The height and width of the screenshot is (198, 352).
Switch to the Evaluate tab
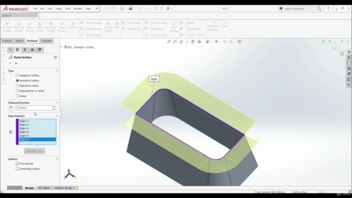[x=46, y=41]
